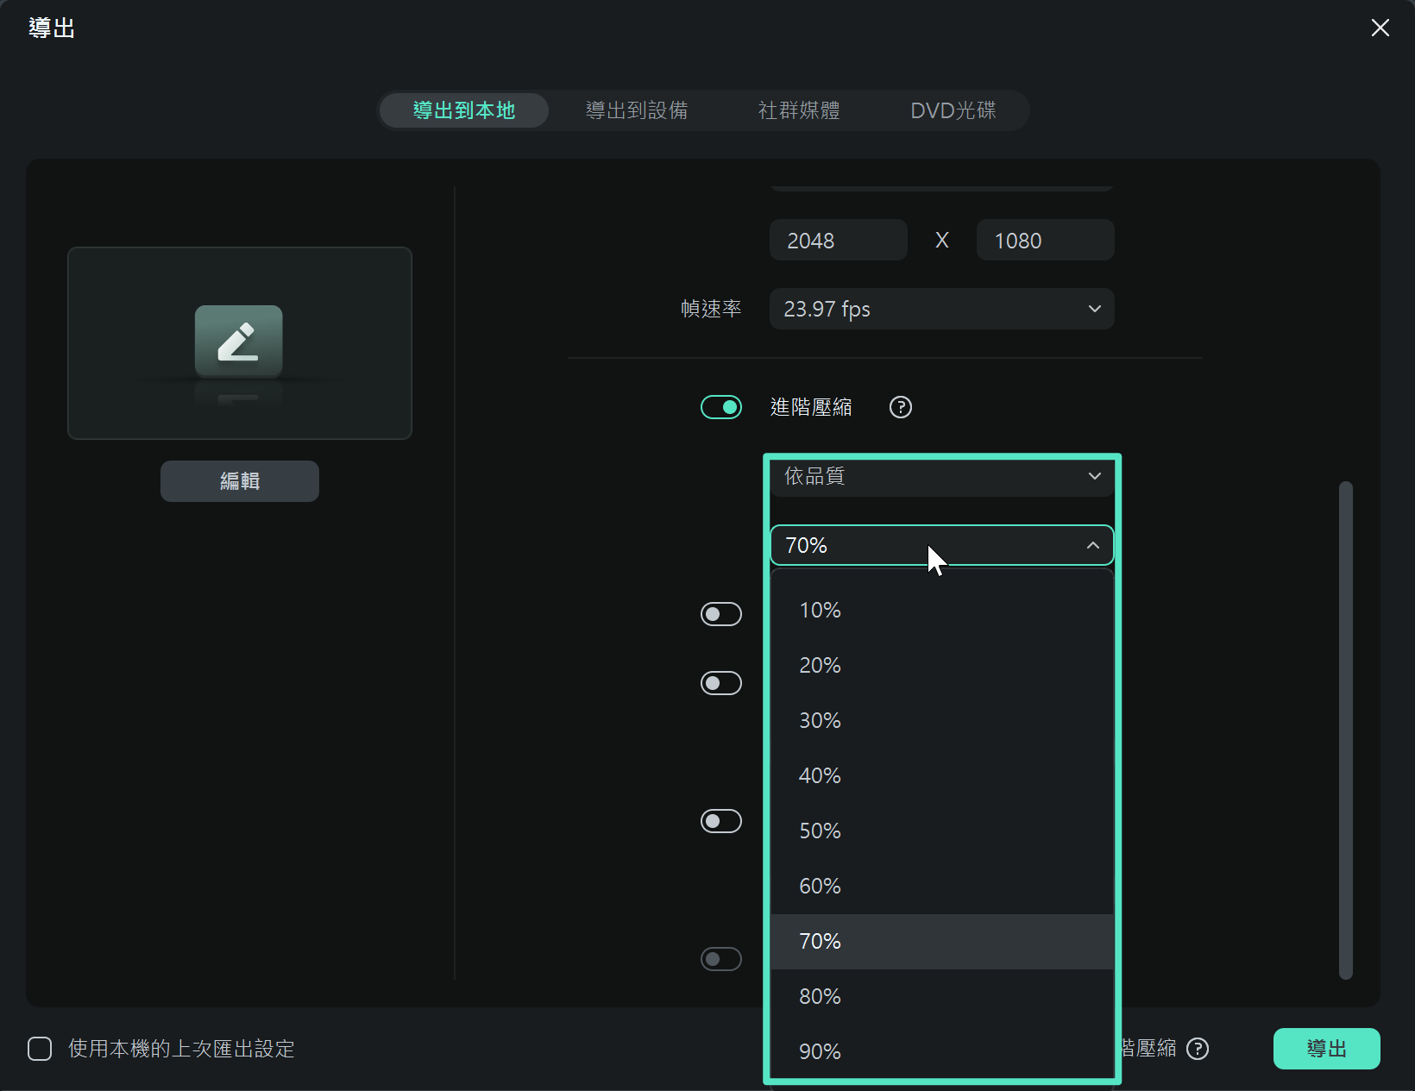The image size is (1415, 1091).
Task: Turn off the 進階壓縮 toggle
Action: click(721, 407)
